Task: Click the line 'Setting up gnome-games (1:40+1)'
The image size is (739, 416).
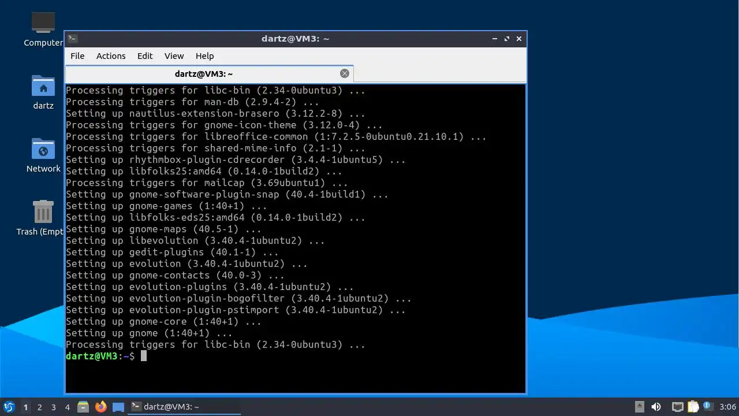Action: (x=166, y=206)
